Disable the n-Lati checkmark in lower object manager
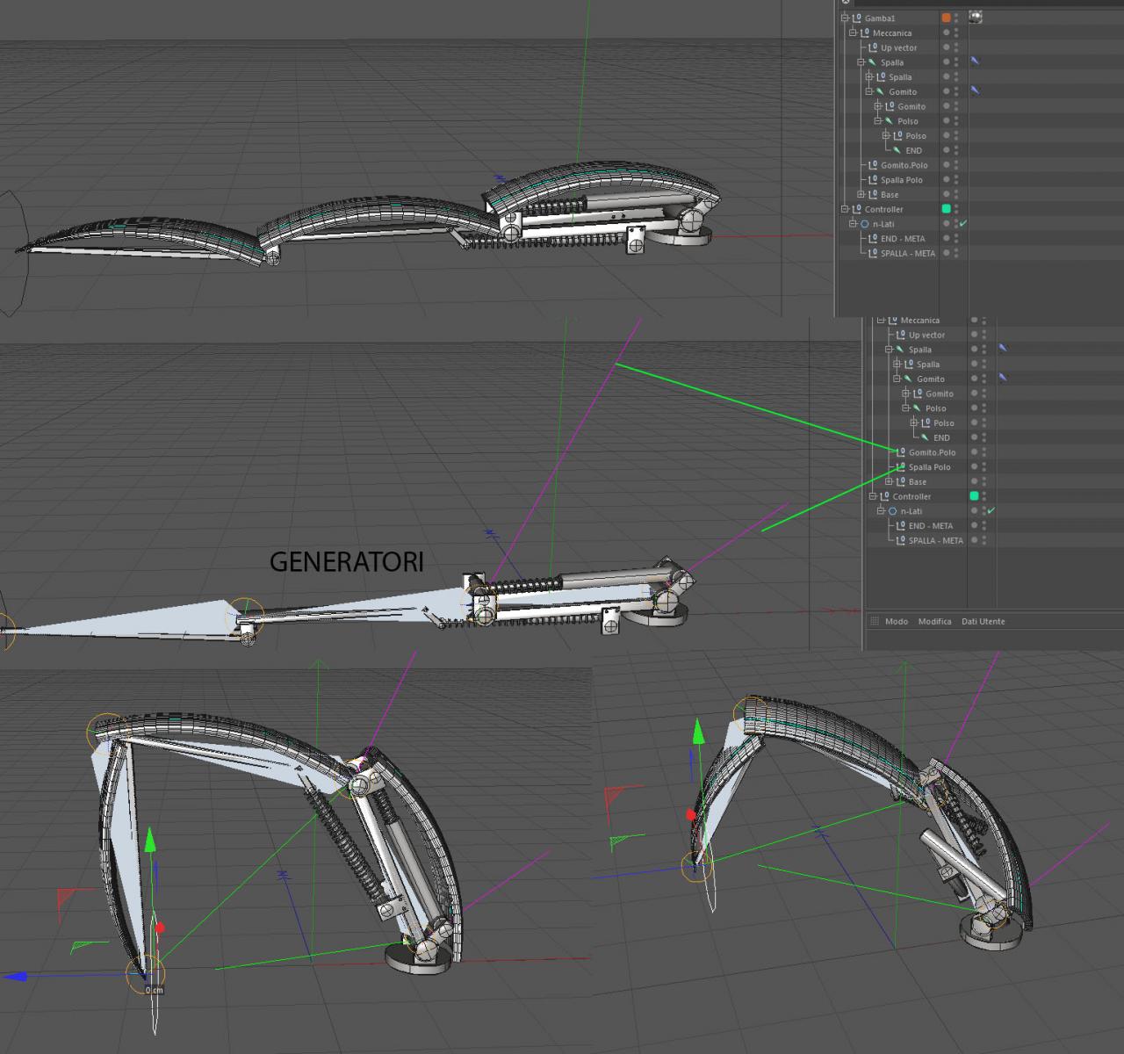 (x=991, y=511)
